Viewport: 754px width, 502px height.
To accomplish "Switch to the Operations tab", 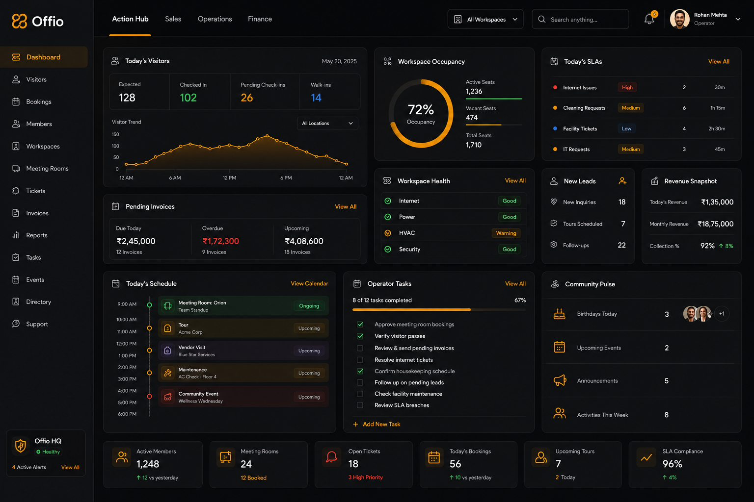I will coord(215,19).
